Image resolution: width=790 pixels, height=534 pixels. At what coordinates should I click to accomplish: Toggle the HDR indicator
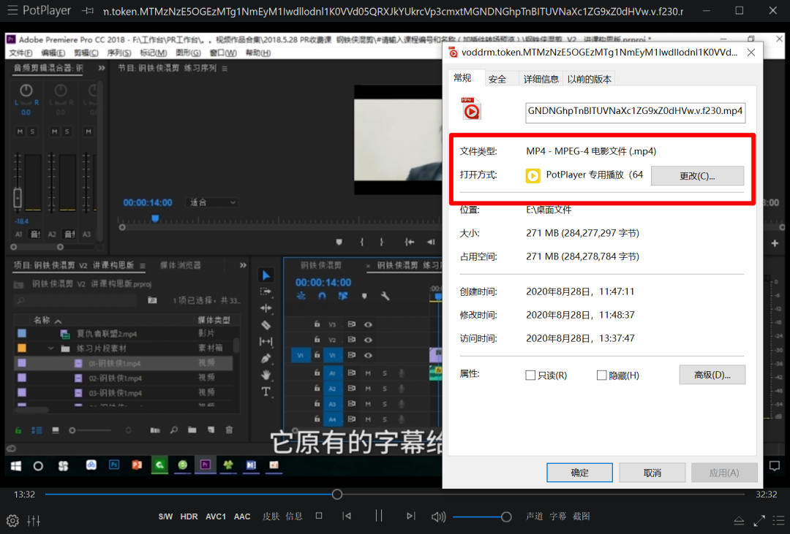click(189, 516)
